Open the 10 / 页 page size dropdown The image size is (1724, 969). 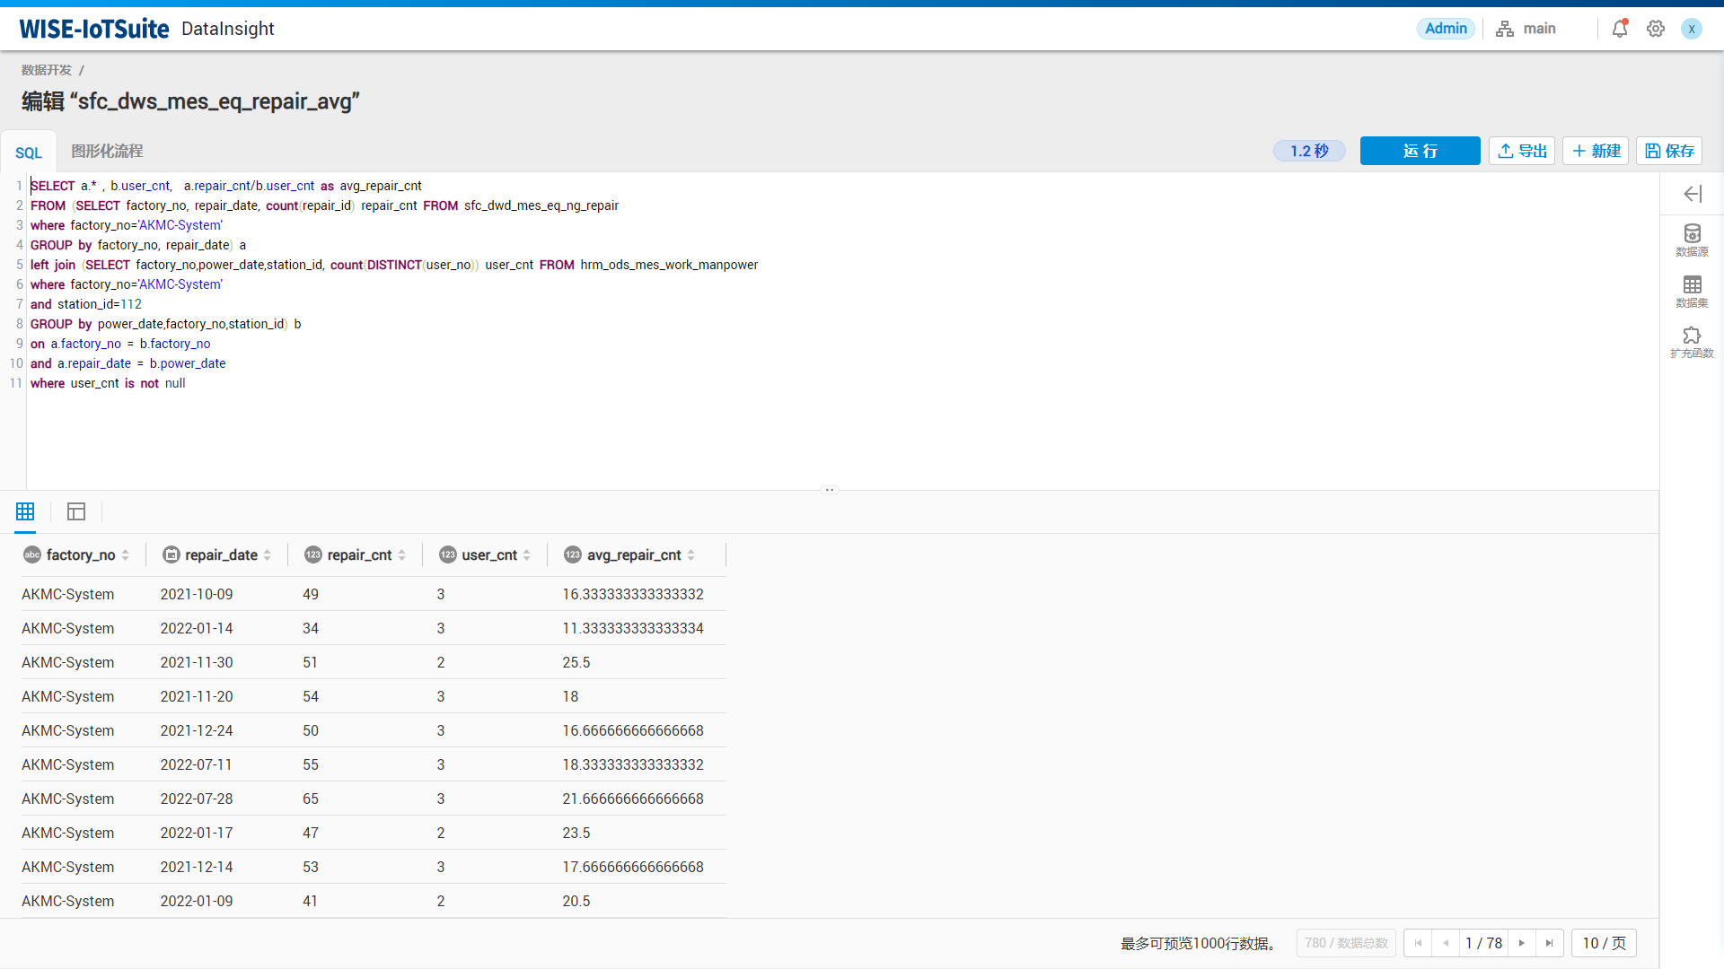point(1604,943)
